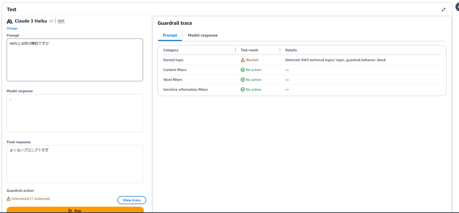Switch to the Prompt trace tab
The image size is (459, 213).
point(170,35)
